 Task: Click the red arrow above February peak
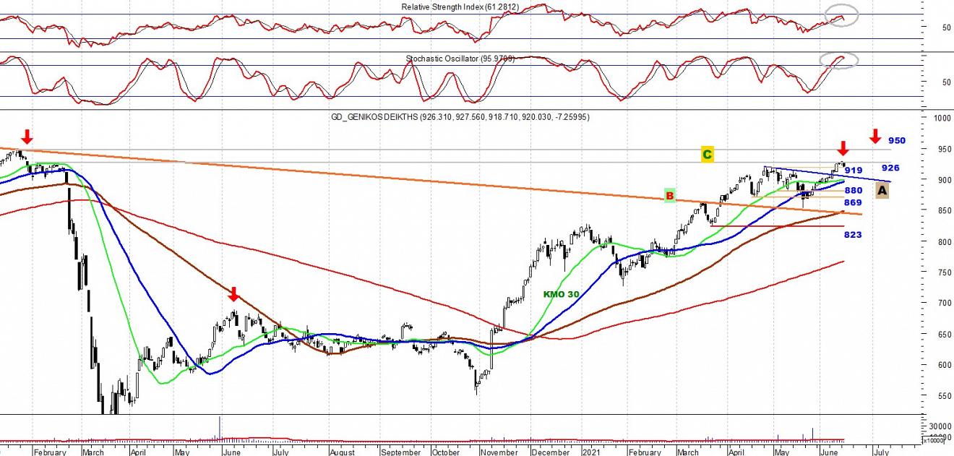[27, 137]
